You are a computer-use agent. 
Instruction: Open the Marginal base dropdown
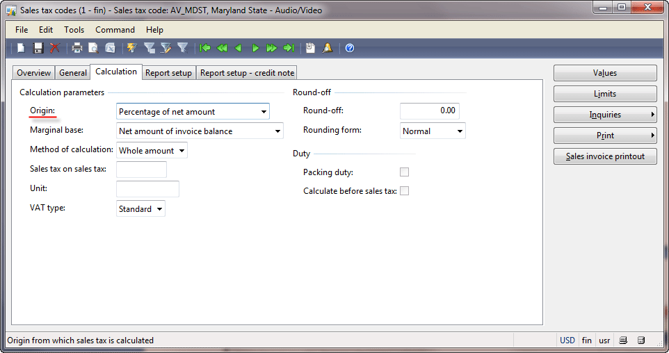(277, 131)
